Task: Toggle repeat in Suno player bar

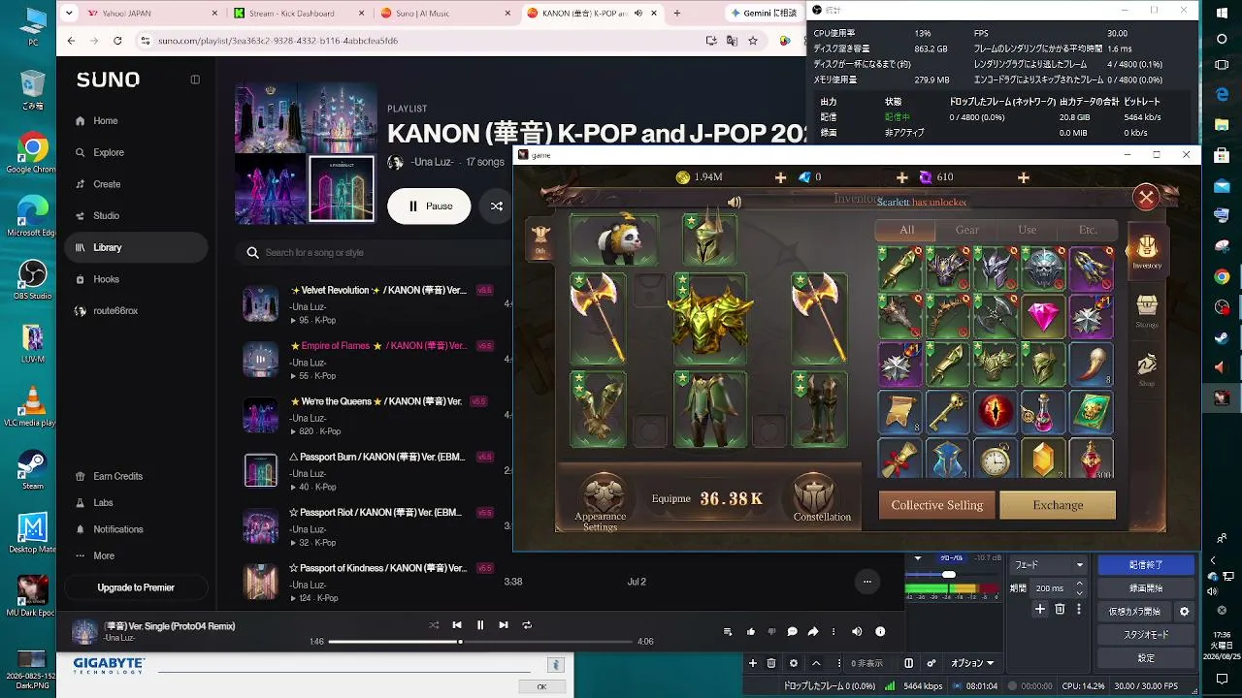Action: click(x=527, y=625)
